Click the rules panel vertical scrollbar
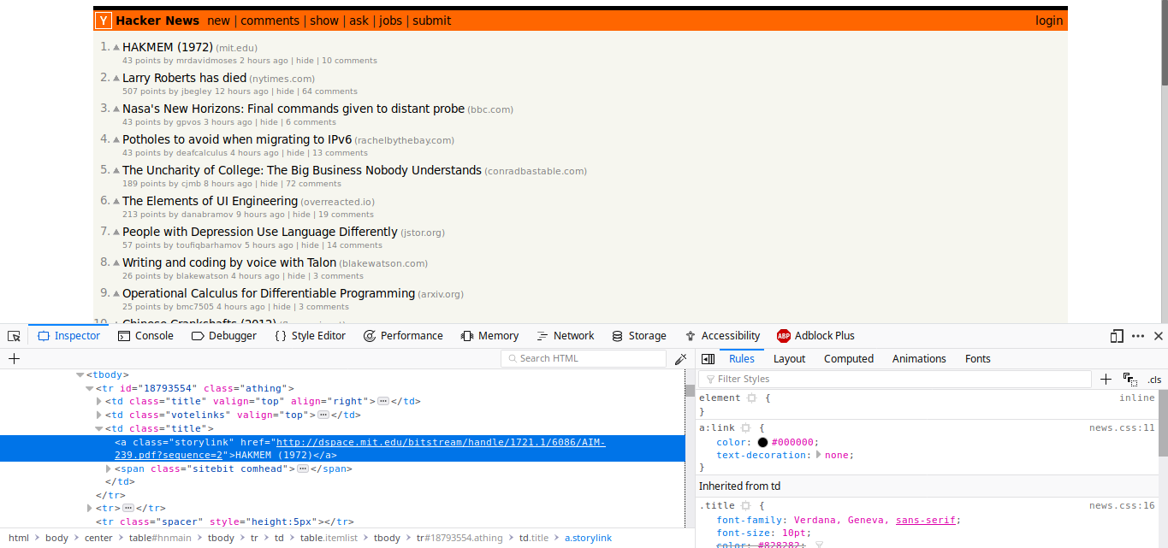The width and height of the screenshot is (1168, 548). point(1163,422)
